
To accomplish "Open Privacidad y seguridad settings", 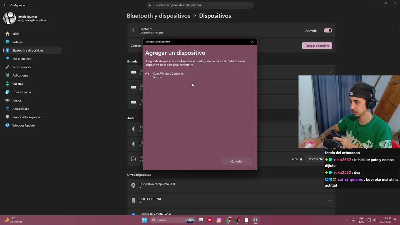I will tap(32, 117).
